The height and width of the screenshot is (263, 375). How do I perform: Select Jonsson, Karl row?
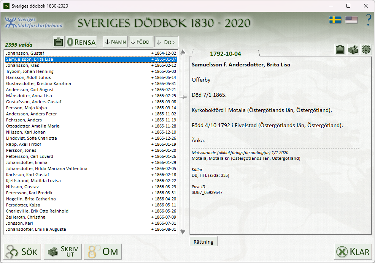tap(91, 223)
